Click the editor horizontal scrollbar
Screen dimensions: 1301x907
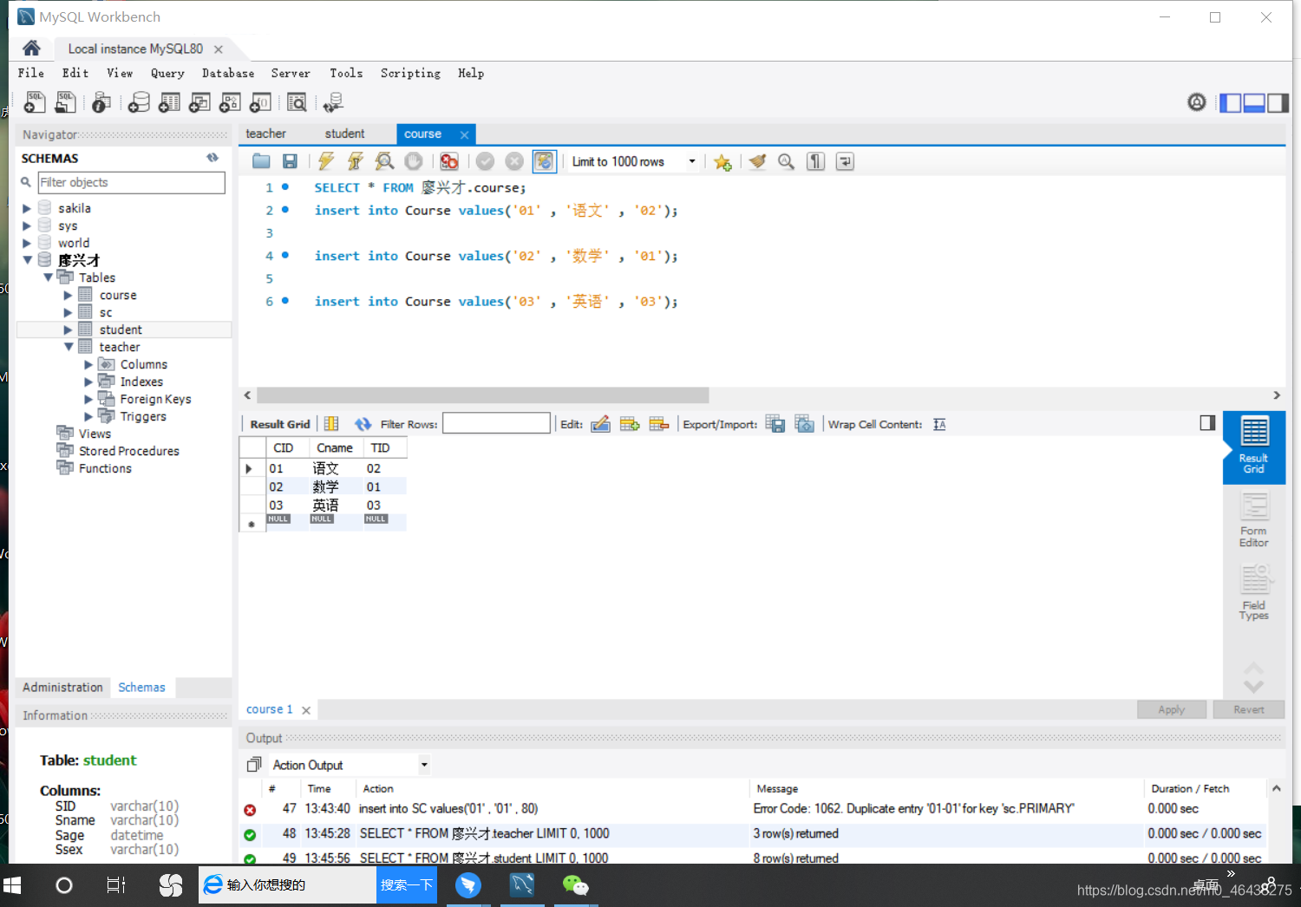pos(483,395)
